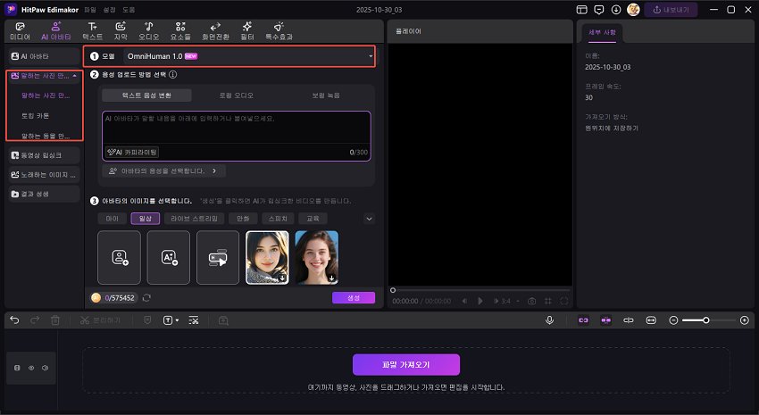Select the smiling woman avatar thumbnail
759x415 pixels.
[x=317, y=257]
